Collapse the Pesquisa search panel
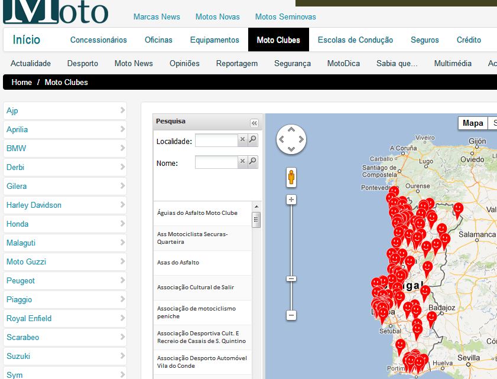This screenshot has height=379, width=497. pos(254,123)
